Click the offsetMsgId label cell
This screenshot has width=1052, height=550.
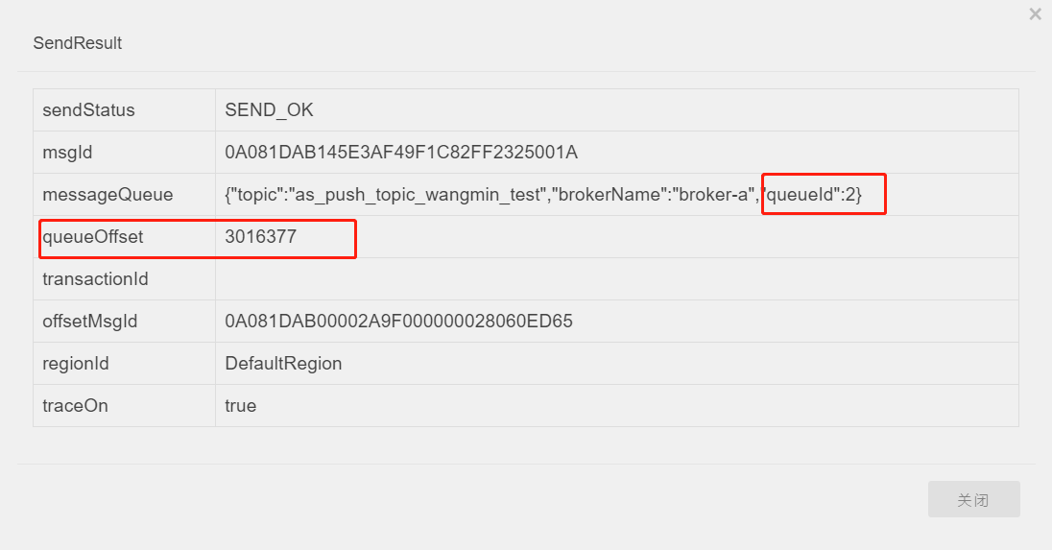pos(90,322)
